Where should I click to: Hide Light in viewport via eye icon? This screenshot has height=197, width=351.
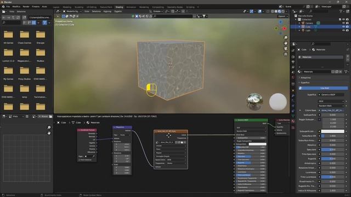pyautogui.click(x=343, y=30)
